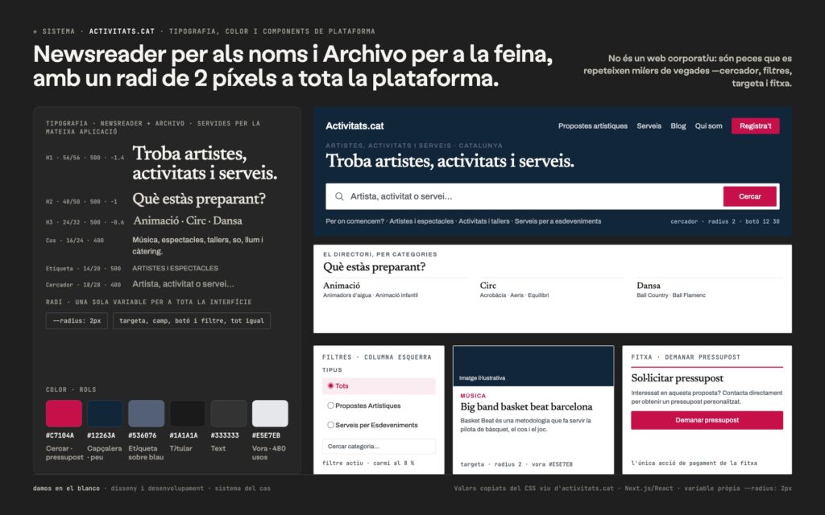Viewport: 825px width, 515px height.
Task: Click Acrobàcia · Aeris · Equilibri subtext
Action: (x=514, y=295)
